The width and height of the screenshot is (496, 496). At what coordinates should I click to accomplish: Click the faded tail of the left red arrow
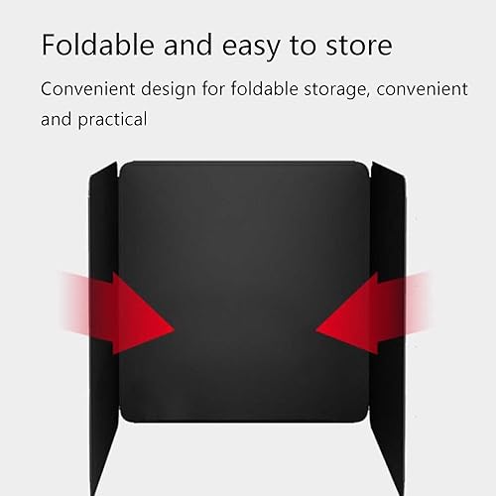74,305
